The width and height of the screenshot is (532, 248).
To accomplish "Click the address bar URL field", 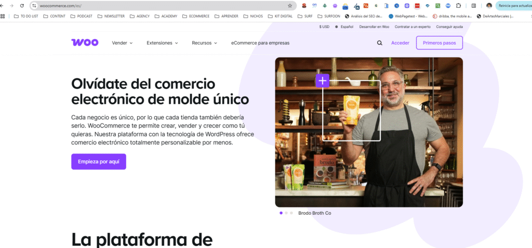I will tap(156, 6).
